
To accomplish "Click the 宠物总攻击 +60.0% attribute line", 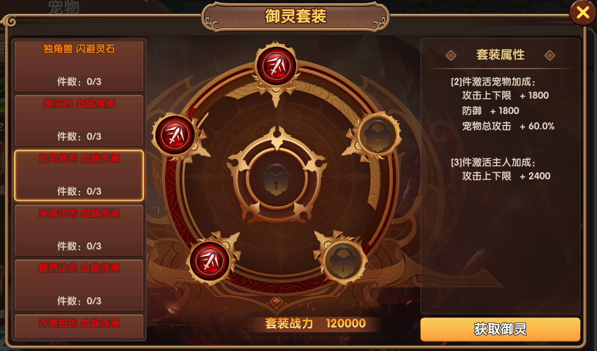I will click(x=508, y=126).
